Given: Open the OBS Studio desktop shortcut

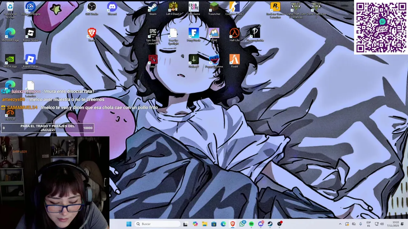Looking at the screenshot, I should pos(92,9).
